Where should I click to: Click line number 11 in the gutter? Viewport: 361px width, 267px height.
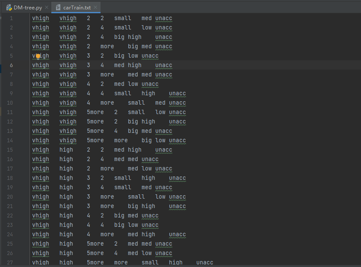(10, 112)
